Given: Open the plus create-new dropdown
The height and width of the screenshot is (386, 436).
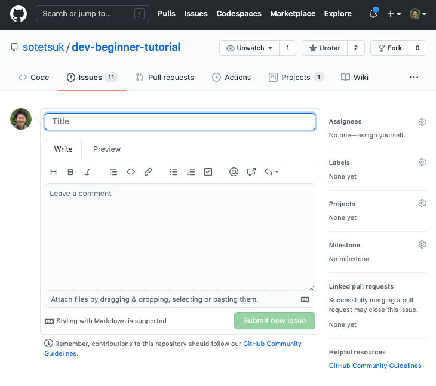Looking at the screenshot, I should coord(394,14).
